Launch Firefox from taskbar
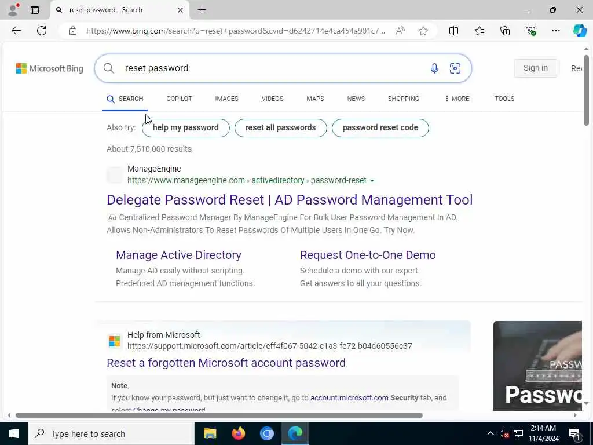Image resolution: width=593 pixels, height=445 pixels. tap(238, 433)
